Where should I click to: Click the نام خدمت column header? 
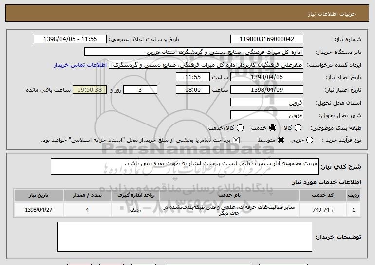[229, 195]
